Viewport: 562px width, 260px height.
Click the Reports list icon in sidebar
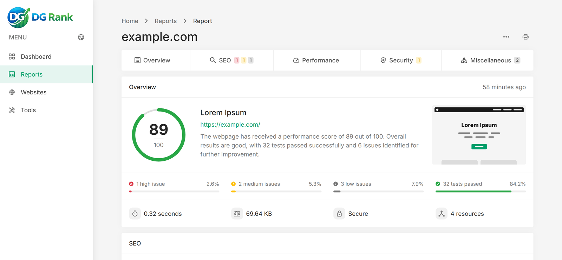click(x=12, y=74)
